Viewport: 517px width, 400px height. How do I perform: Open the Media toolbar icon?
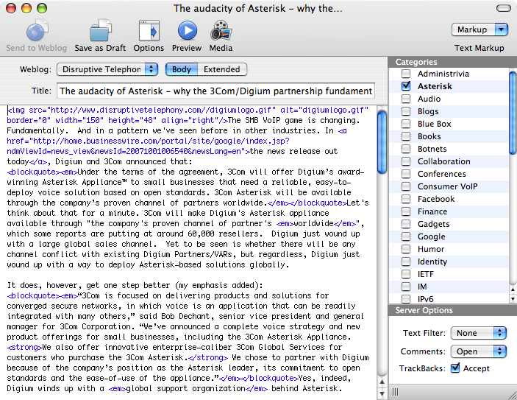pyautogui.click(x=221, y=31)
